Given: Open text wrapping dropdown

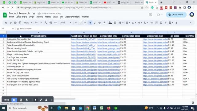Looking at the screenshot, I should [x=139, y=23].
